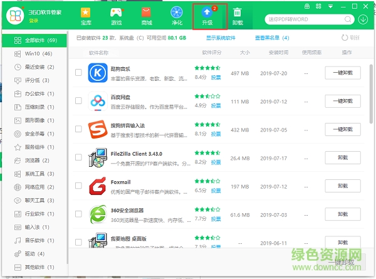Screen dimensions: 376x279
Task: Tick the checkbox for 百度网盘
Action: click(78, 101)
